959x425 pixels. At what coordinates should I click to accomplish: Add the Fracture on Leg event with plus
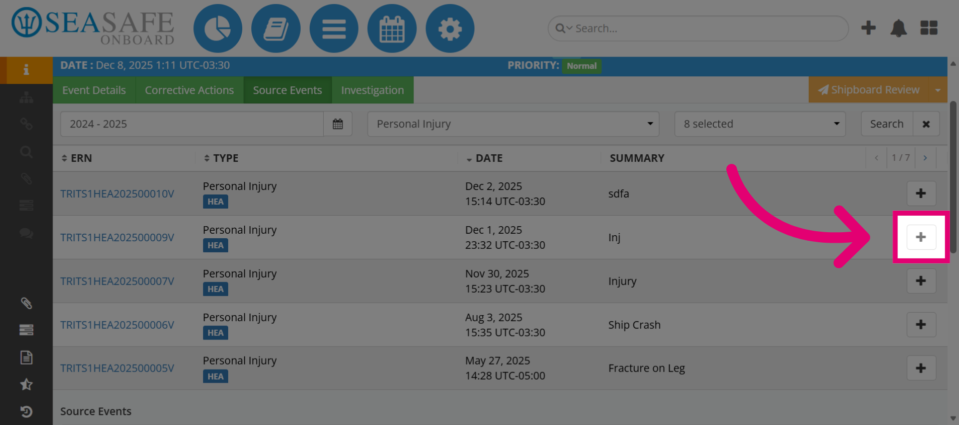click(x=921, y=368)
